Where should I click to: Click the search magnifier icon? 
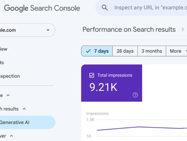[x=105, y=8]
